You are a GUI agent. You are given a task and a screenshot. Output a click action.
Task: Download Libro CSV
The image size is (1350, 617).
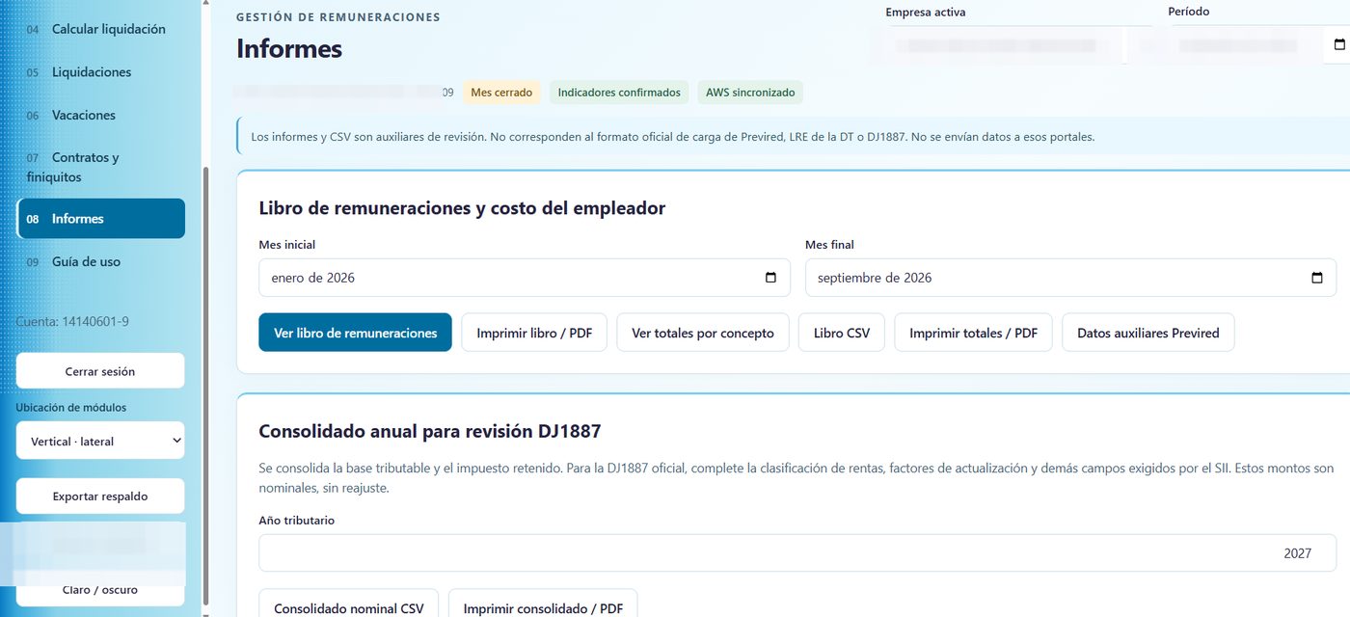[x=842, y=333]
